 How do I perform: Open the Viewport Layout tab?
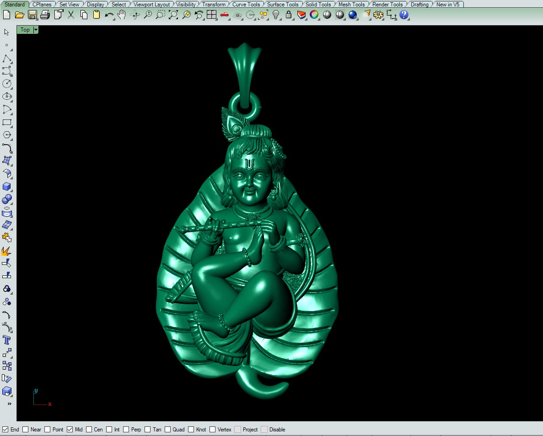tap(152, 5)
